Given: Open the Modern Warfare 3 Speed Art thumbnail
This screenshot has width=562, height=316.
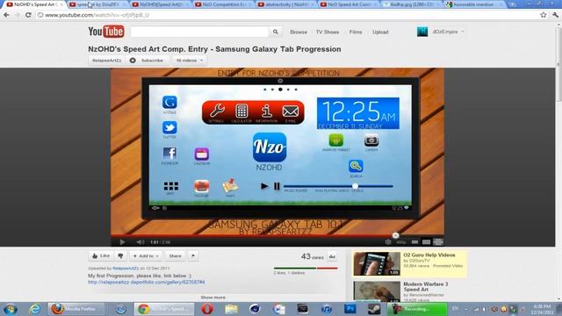Looking at the screenshot, I should [377, 291].
